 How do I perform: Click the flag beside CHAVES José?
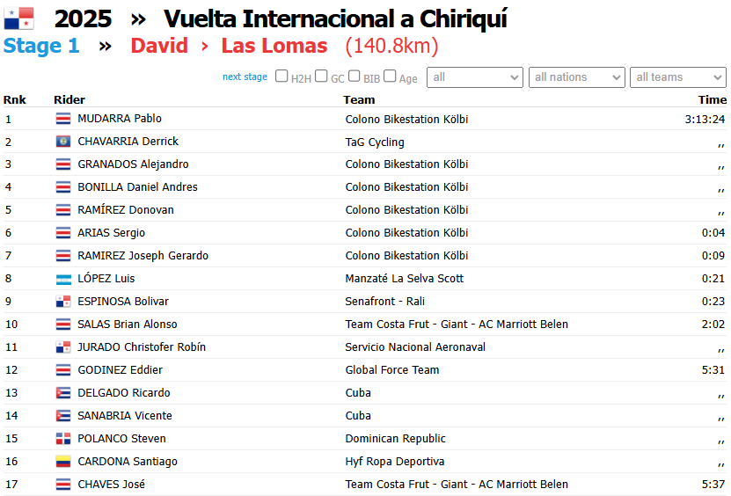pyautogui.click(x=63, y=485)
